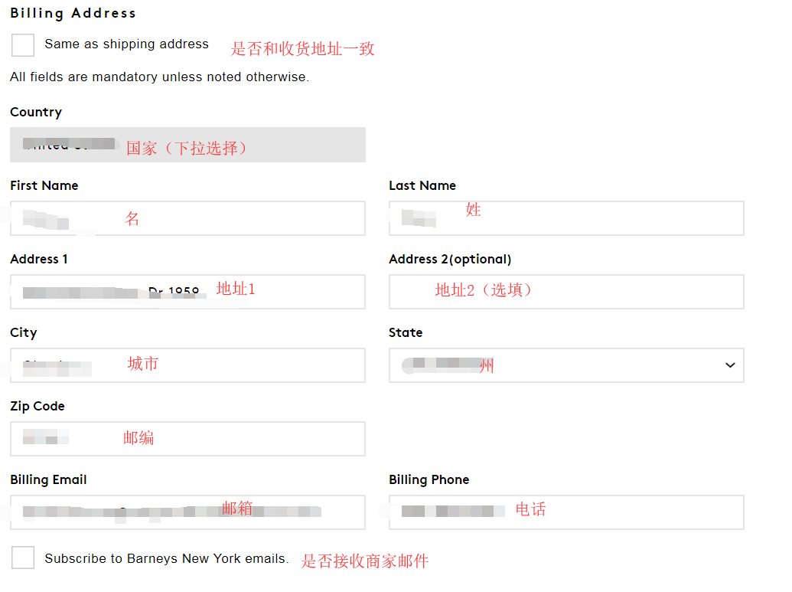Click the Billing Email label

click(x=48, y=479)
